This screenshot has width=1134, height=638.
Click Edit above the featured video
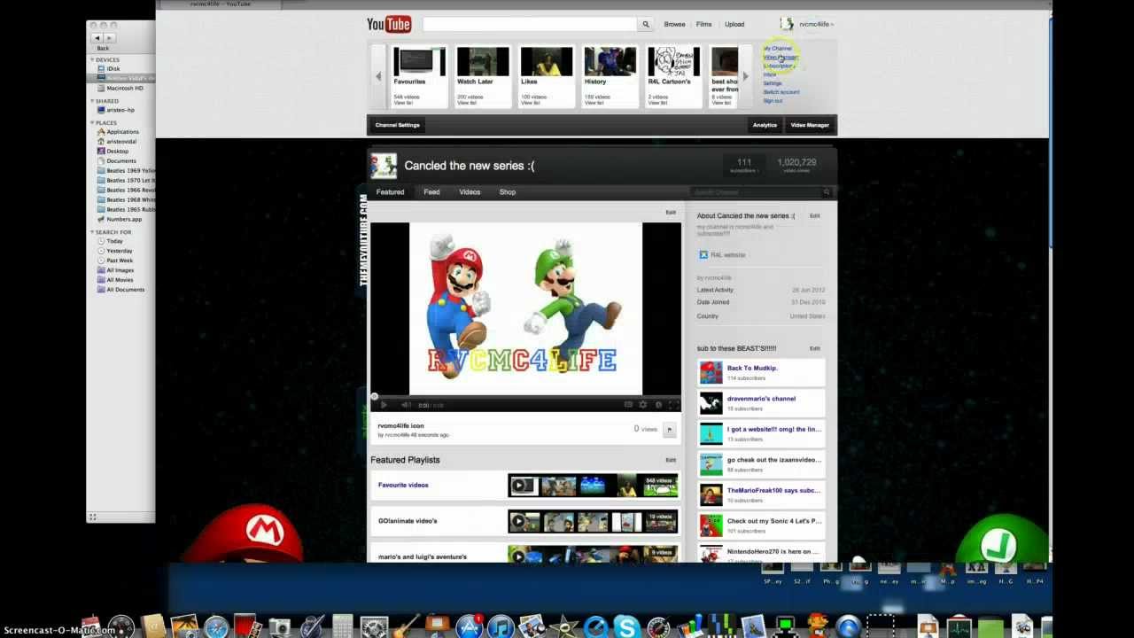[671, 213]
